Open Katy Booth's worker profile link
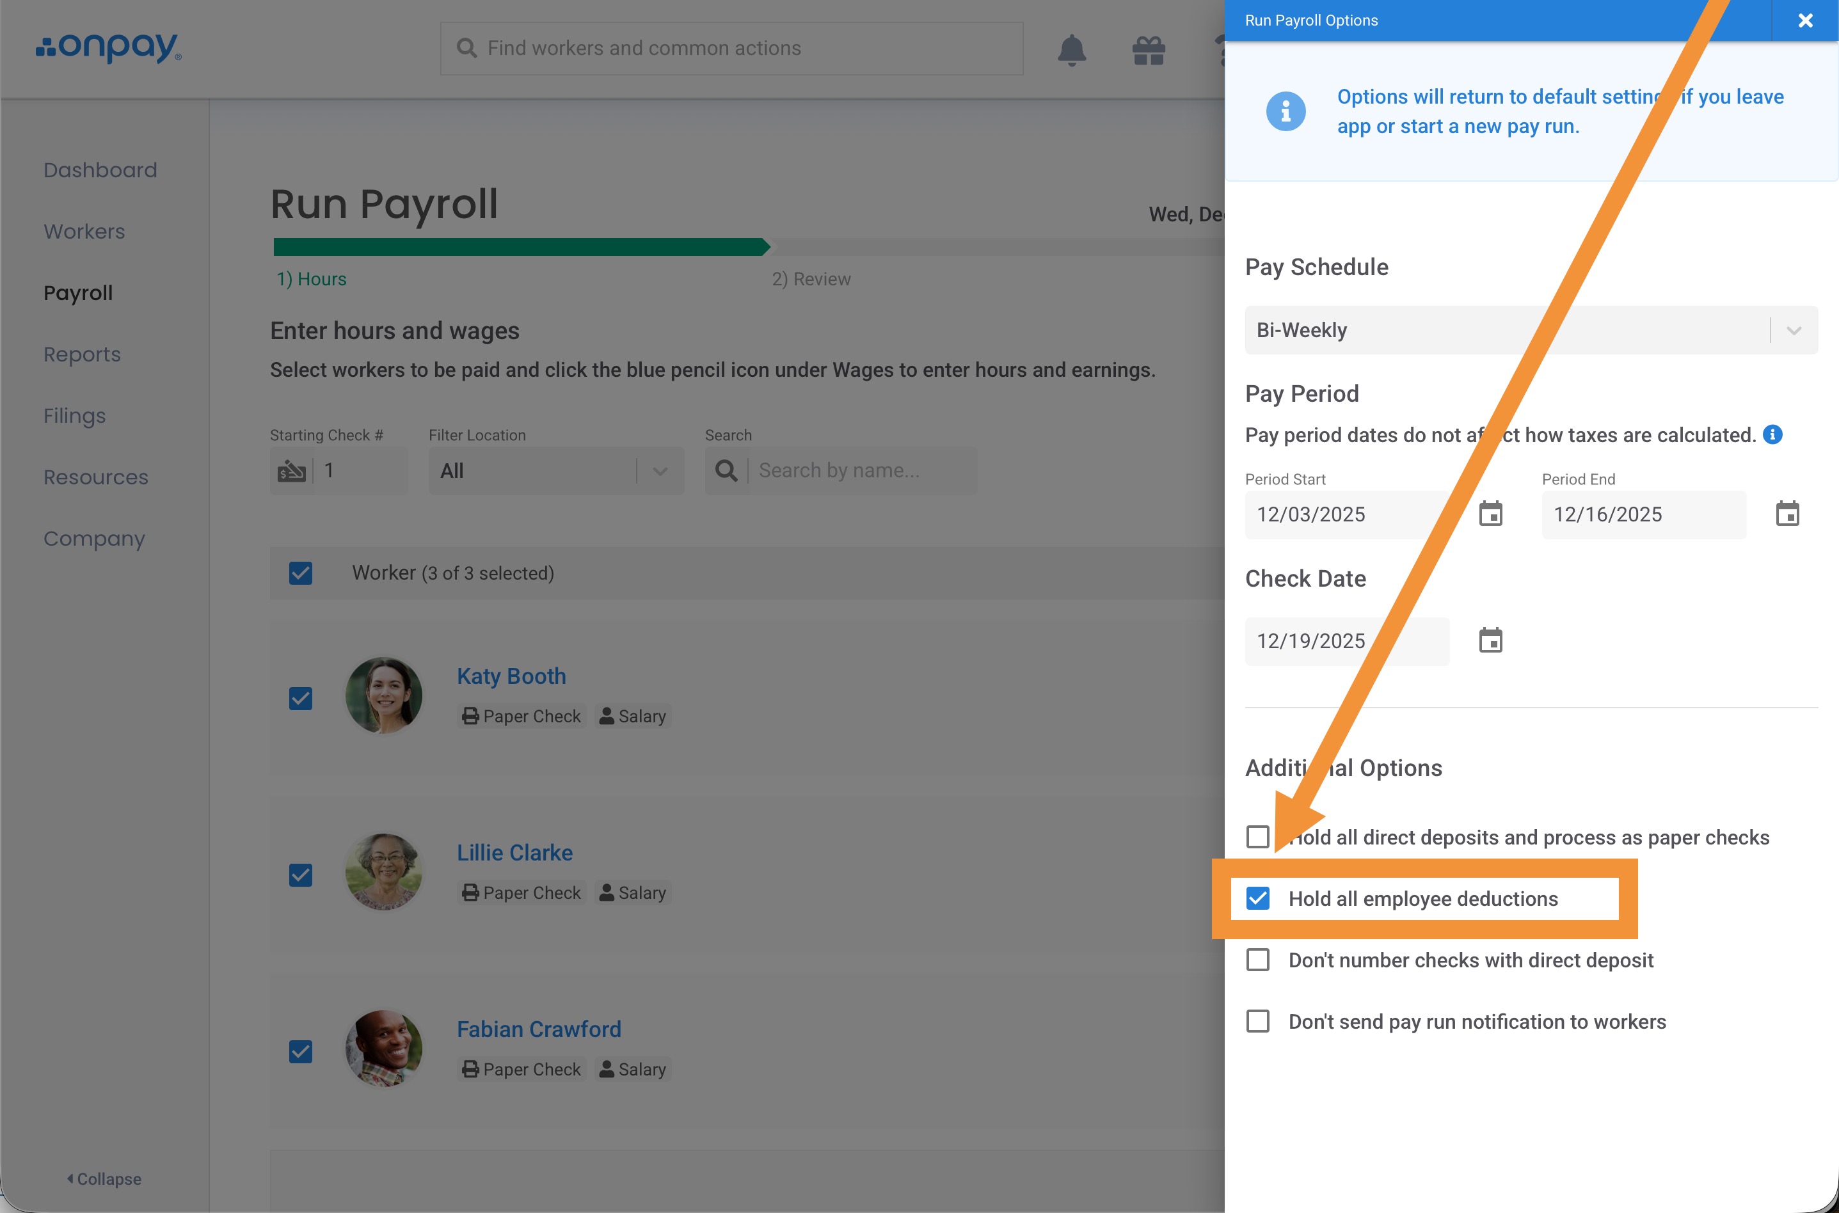1839x1213 pixels. (511, 676)
